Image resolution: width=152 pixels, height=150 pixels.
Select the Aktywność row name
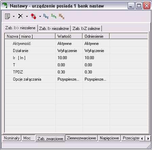pos(22,44)
